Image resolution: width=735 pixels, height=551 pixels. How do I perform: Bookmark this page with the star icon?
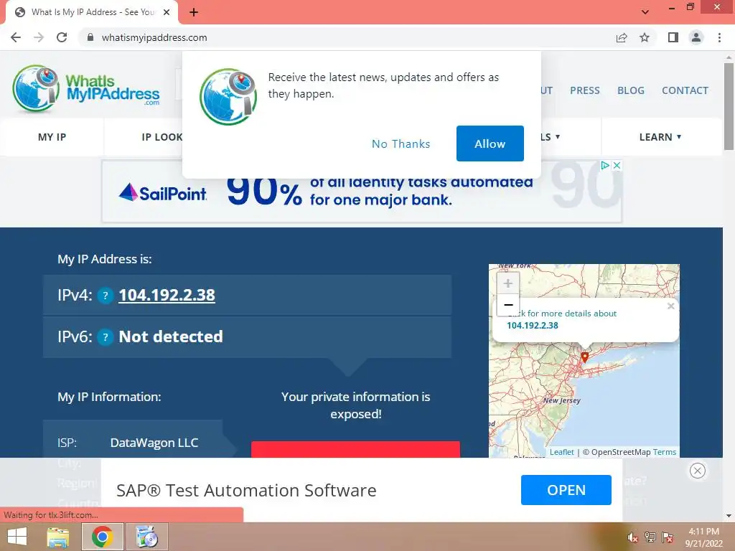click(645, 37)
